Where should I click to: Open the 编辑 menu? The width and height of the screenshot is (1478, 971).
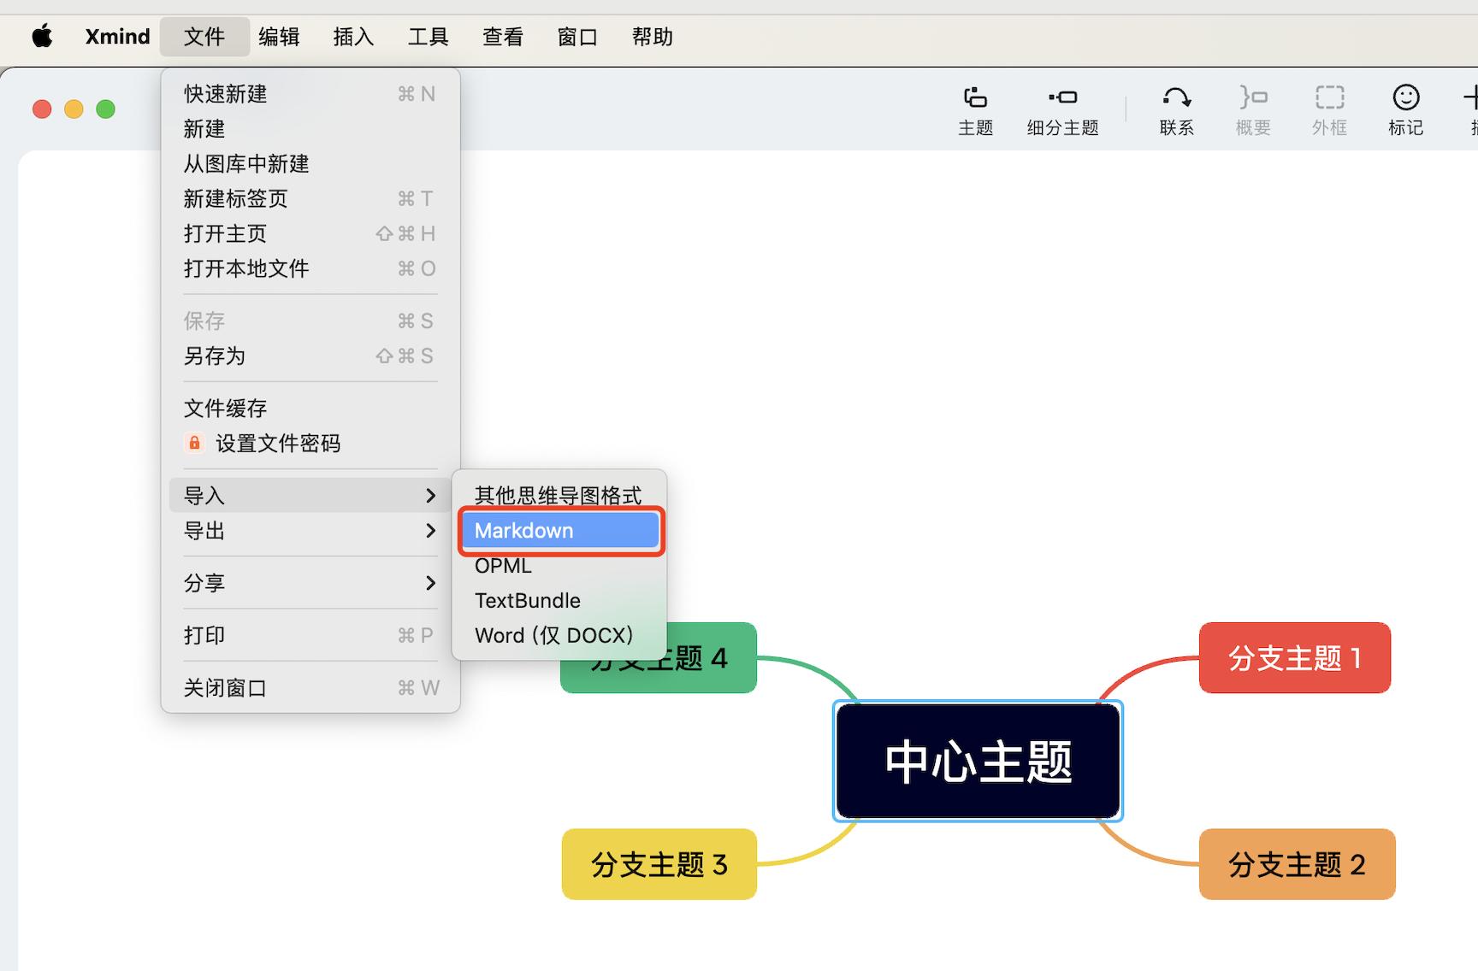[x=279, y=37]
